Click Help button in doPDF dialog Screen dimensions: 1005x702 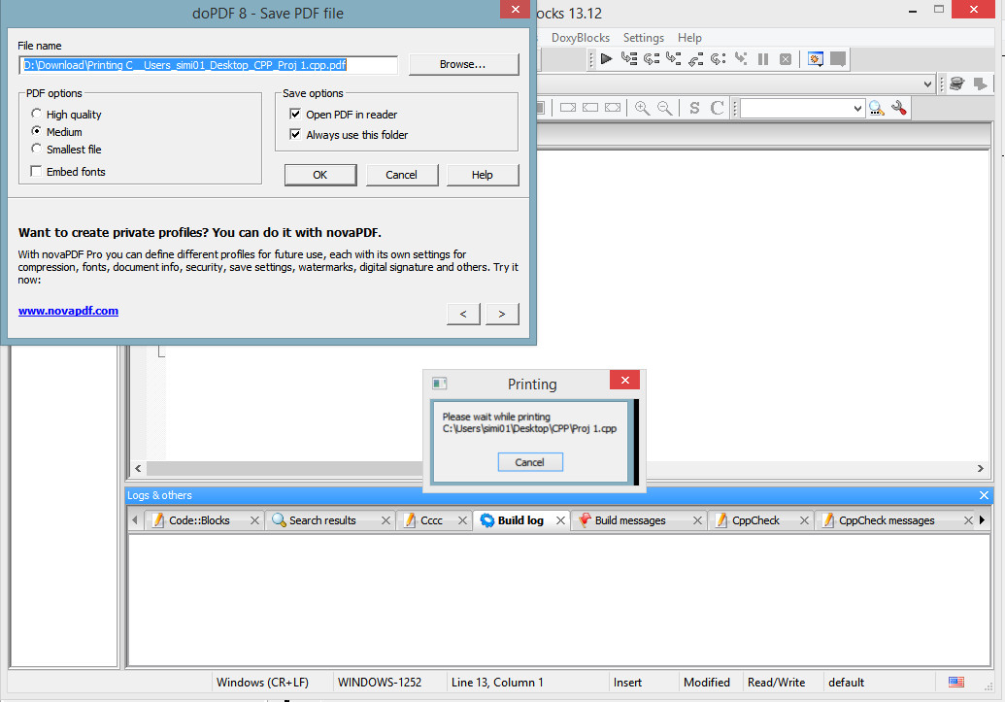482,175
